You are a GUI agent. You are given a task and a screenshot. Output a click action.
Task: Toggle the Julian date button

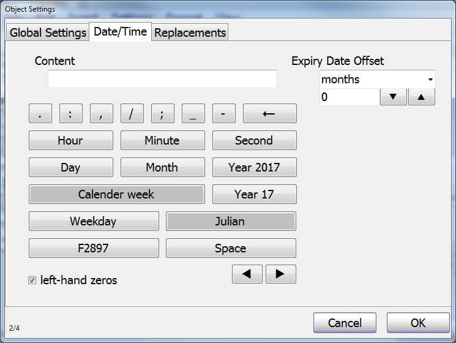pos(231,221)
